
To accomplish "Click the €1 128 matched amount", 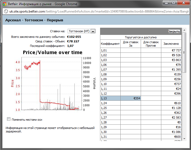I will click(176, 108).
